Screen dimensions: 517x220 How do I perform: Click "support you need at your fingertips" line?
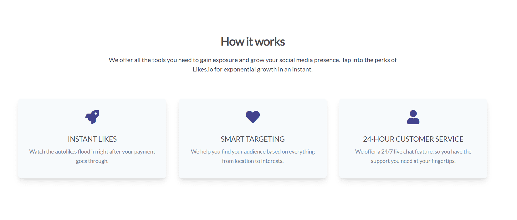413,161
